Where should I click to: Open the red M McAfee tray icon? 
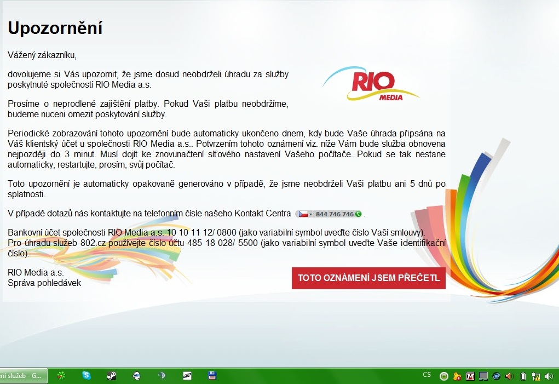[470, 376]
